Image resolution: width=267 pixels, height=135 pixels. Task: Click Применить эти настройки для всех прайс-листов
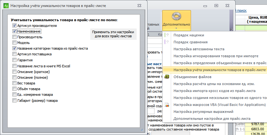113,34
